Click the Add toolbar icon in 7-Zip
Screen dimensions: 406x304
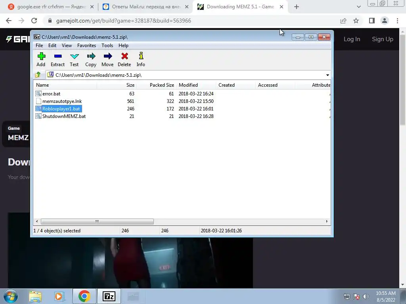click(x=41, y=59)
